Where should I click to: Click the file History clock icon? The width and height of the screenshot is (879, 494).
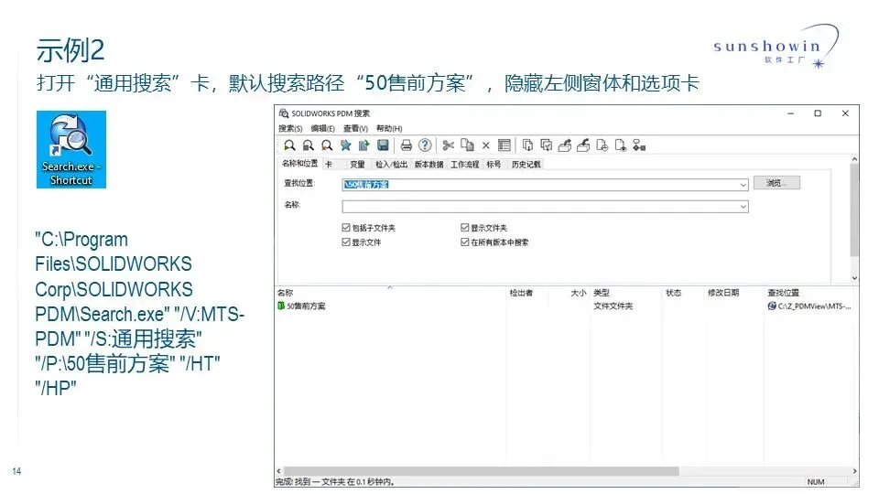coord(602,145)
